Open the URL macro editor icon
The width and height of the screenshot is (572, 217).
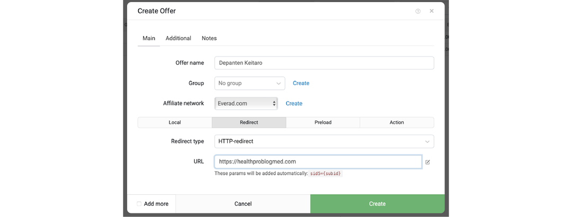click(x=427, y=162)
